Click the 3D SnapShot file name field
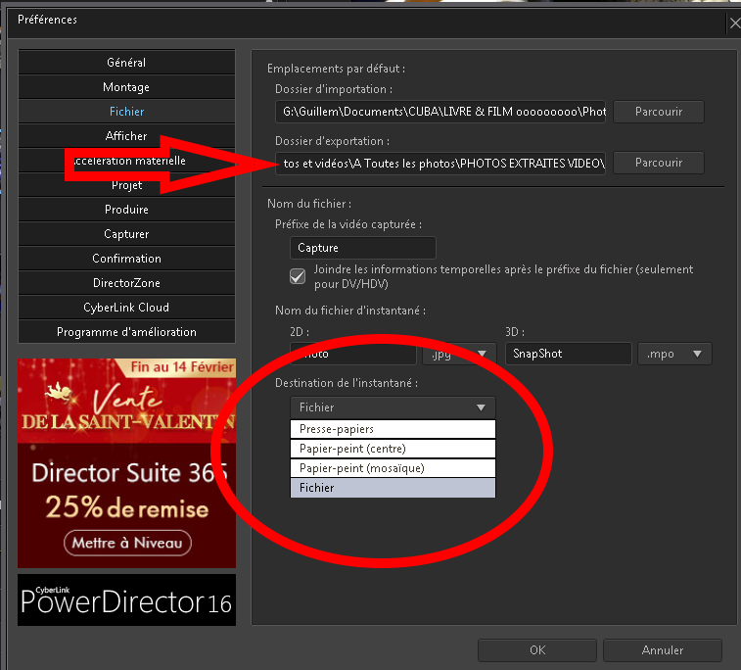This screenshot has height=670, width=741. click(x=569, y=354)
